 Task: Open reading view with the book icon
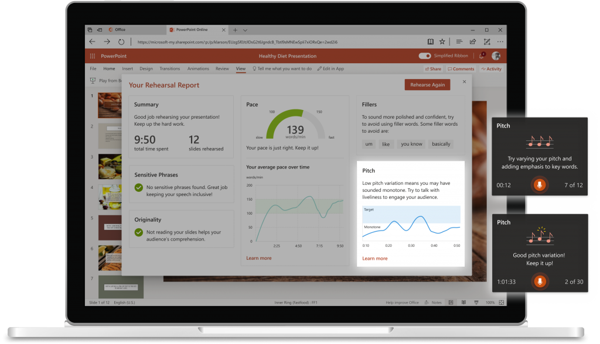click(x=431, y=42)
